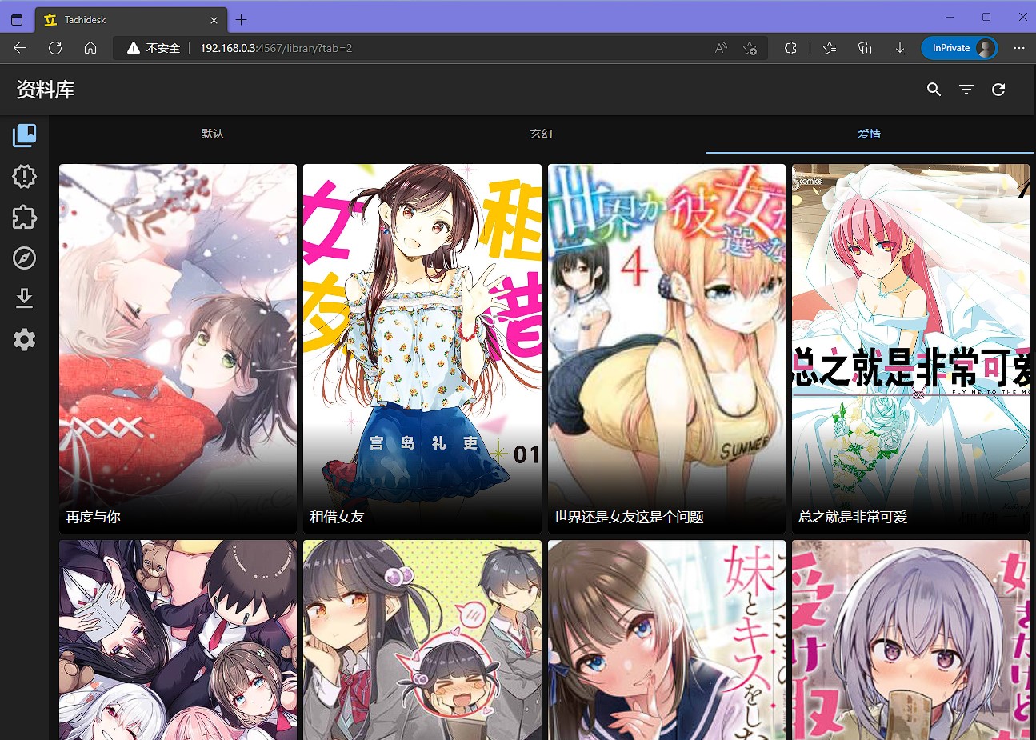The width and height of the screenshot is (1036, 740).
Task: Click the InPrivate profile button
Action: [x=959, y=48]
